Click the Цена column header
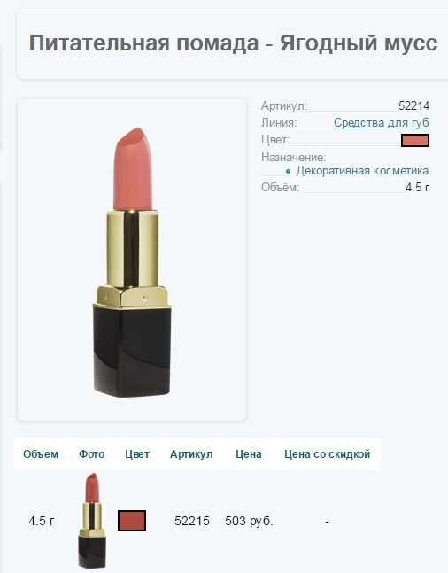Screen dimensions: 448x573 pos(249,454)
